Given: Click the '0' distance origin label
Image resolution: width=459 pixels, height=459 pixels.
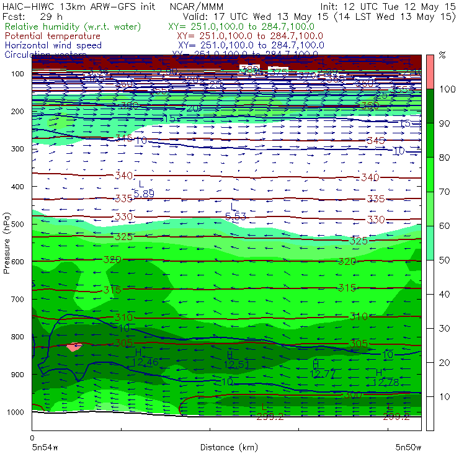Looking at the screenshot, I should click(32, 438).
